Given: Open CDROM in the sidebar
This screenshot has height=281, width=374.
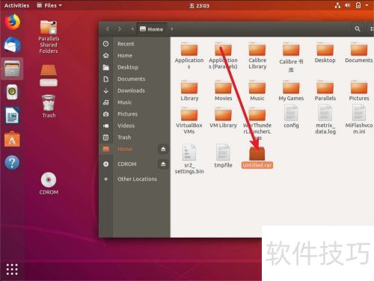Looking at the screenshot, I should click(129, 164).
